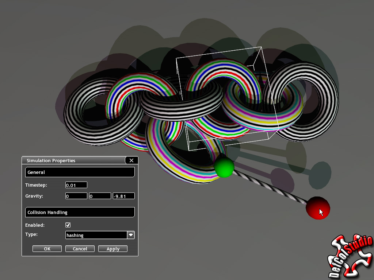Select the first Gravity component field
This screenshot has height=280, width=374.
76,196
